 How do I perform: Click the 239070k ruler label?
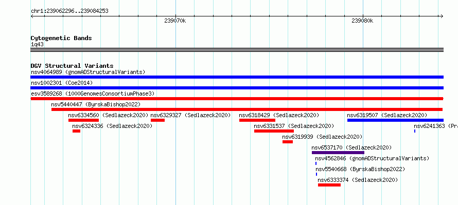pyautogui.click(x=175, y=21)
